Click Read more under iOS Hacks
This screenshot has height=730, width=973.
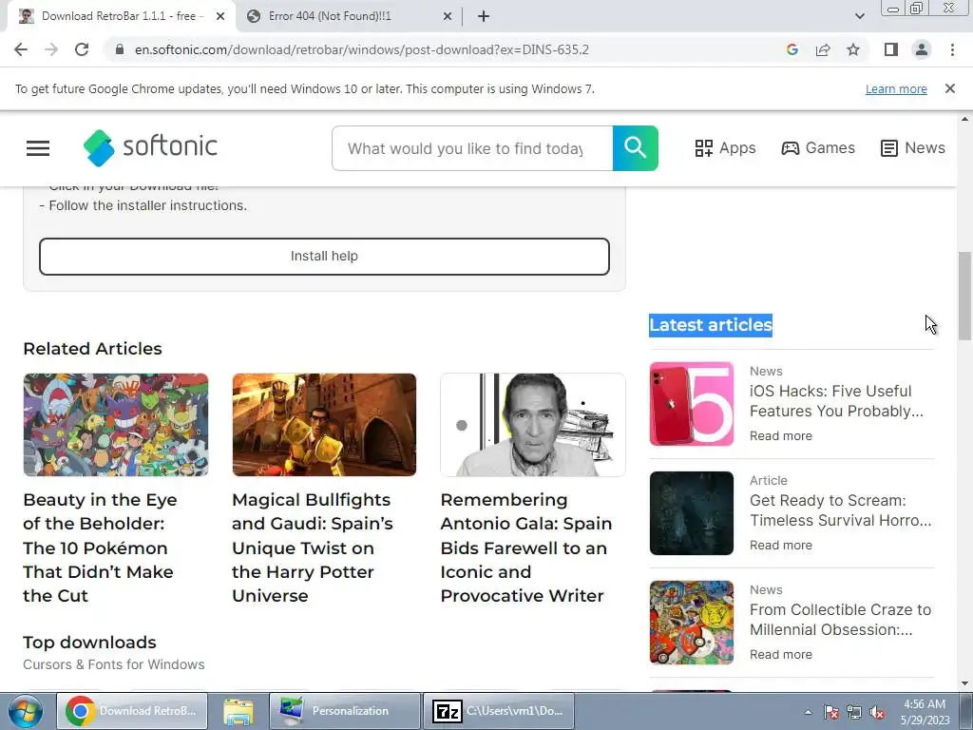click(x=781, y=435)
